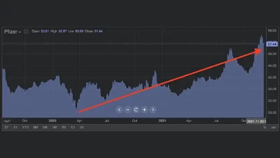Click the GMT timezone selector
Screen dimensions: 280x158
7,121
